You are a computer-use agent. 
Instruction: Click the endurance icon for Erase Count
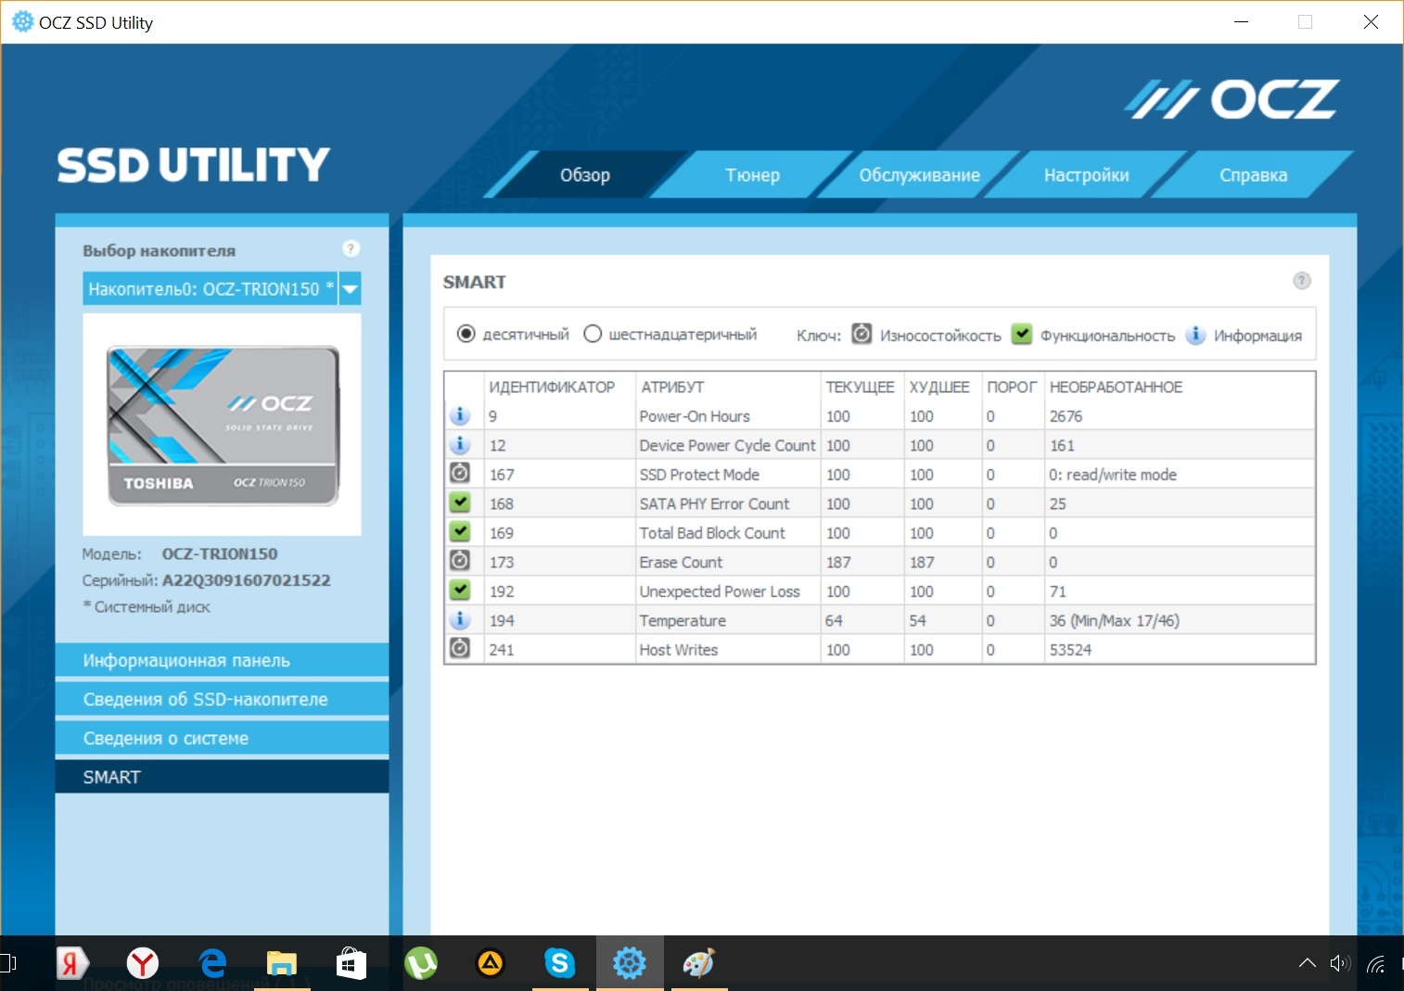coord(460,561)
